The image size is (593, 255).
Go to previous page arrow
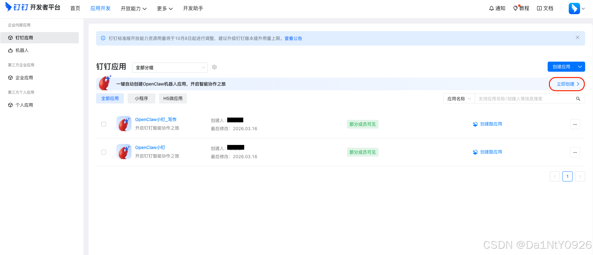coord(555,176)
